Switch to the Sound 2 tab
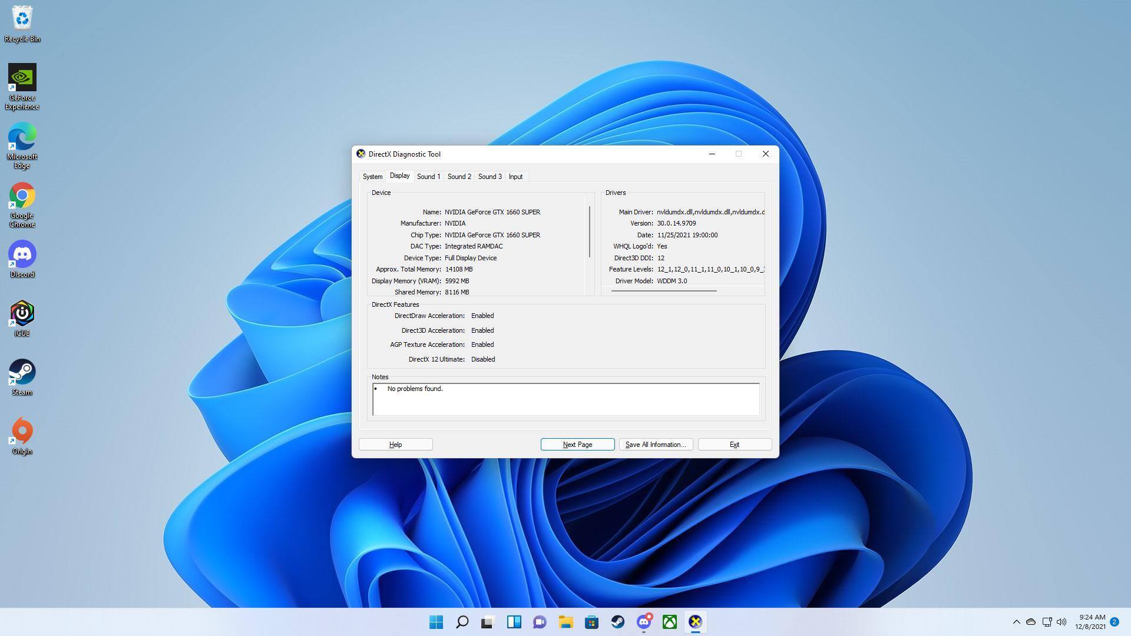 click(x=459, y=177)
